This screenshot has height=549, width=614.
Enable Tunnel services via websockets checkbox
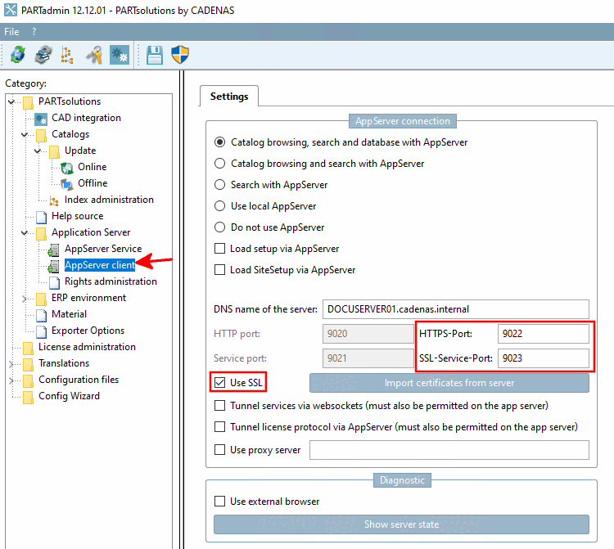[x=219, y=405]
